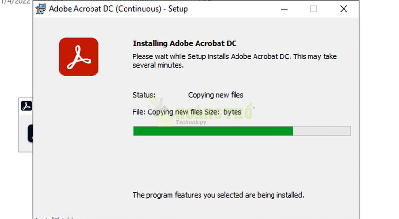
Task: Minimize the Adobe Acrobat DC Setup window
Action: 284,9
